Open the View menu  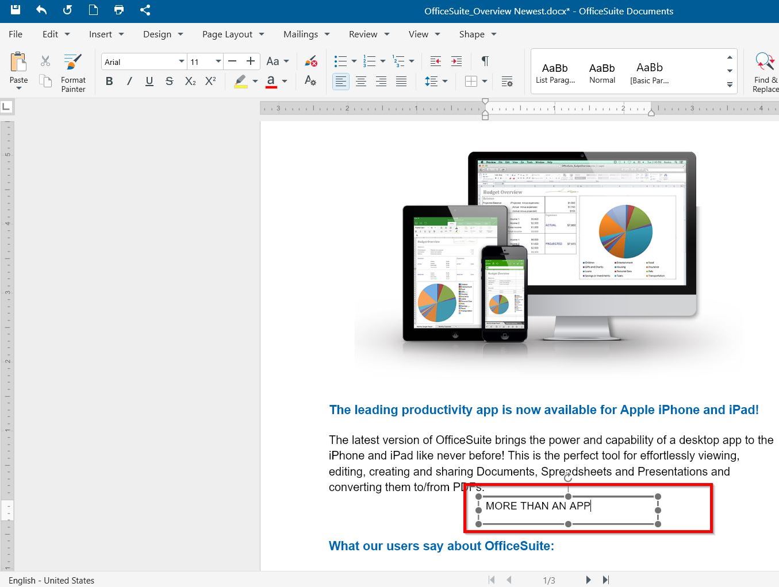pos(424,34)
